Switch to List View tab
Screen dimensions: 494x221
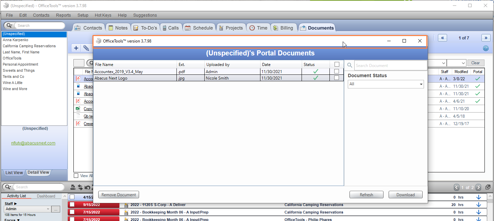pos(14,172)
